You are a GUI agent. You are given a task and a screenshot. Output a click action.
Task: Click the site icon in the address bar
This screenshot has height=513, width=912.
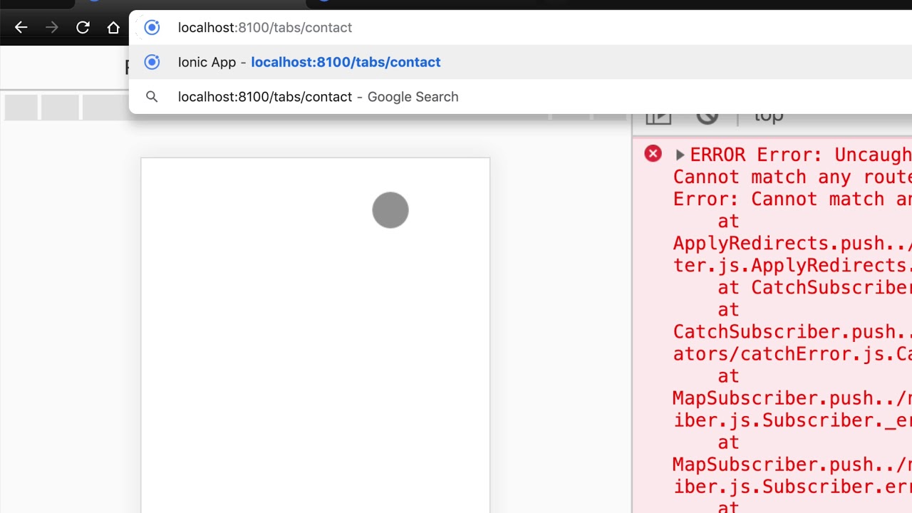point(152,28)
